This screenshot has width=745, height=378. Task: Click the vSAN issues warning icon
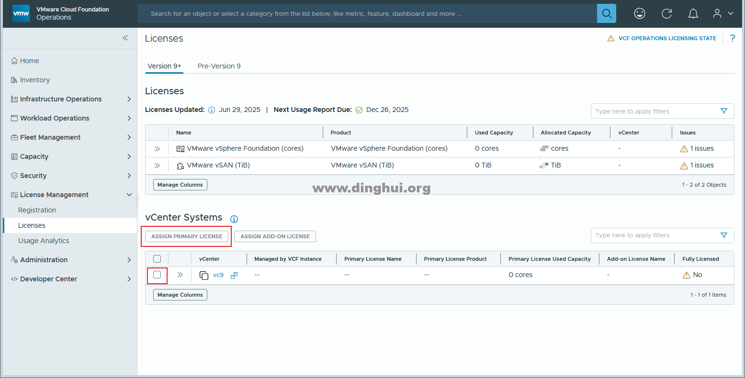pos(684,166)
